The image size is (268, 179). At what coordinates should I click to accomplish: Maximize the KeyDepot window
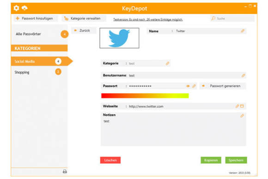click(x=250, y=6)
